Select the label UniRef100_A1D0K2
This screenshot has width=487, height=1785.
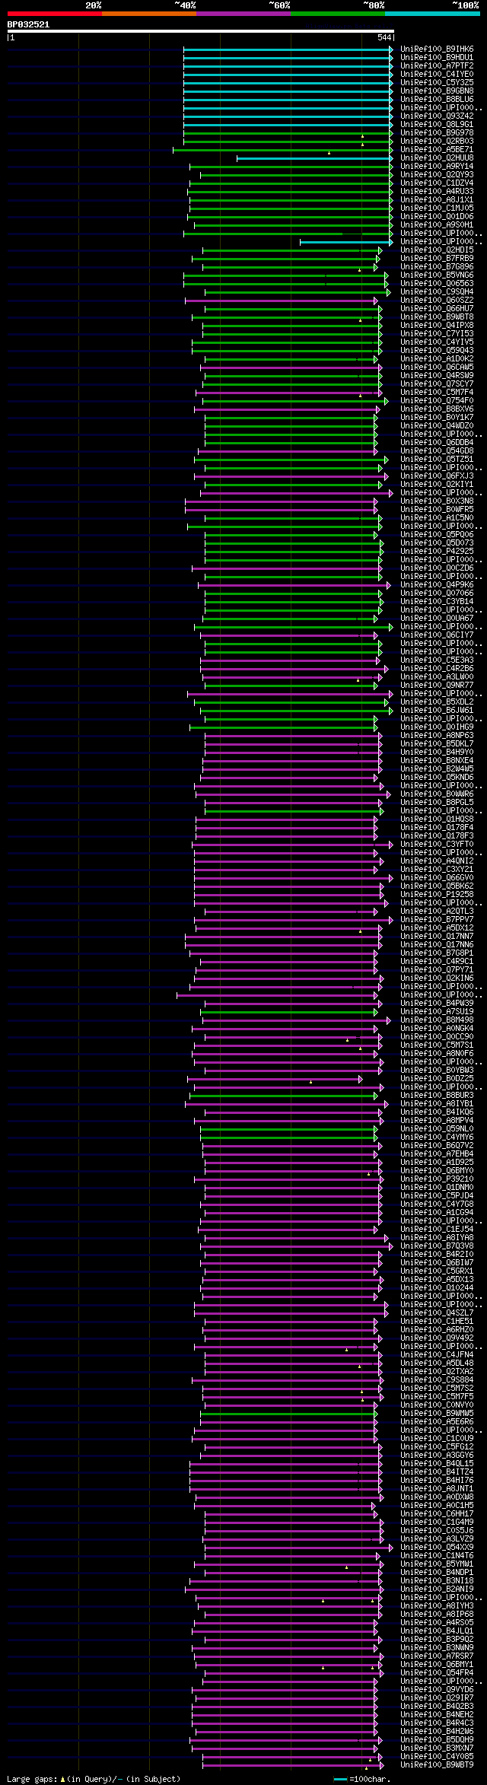coord(437,358)
